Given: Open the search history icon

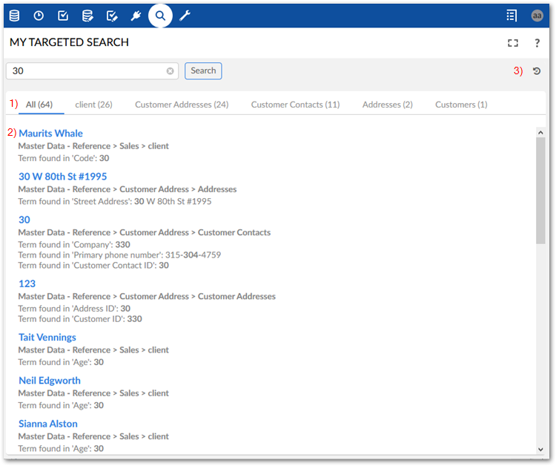Looking at the screenshot, I should tap(537, 71).
